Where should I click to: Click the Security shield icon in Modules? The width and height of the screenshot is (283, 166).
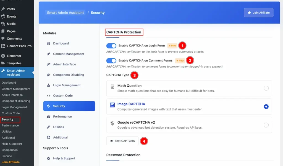[x=49, y=106]
